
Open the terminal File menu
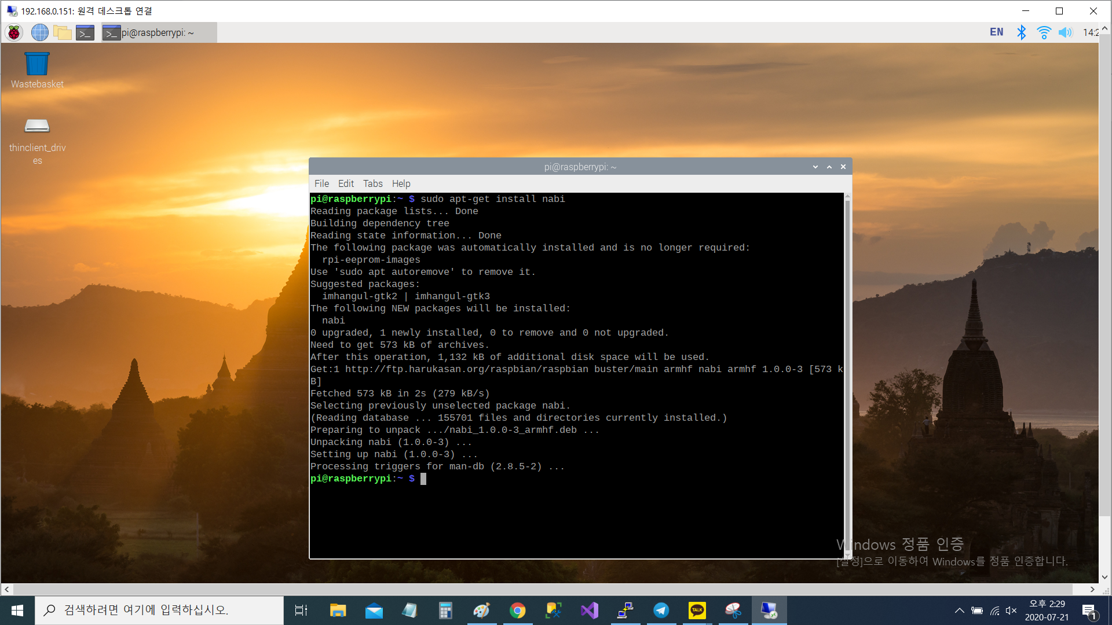321,183
